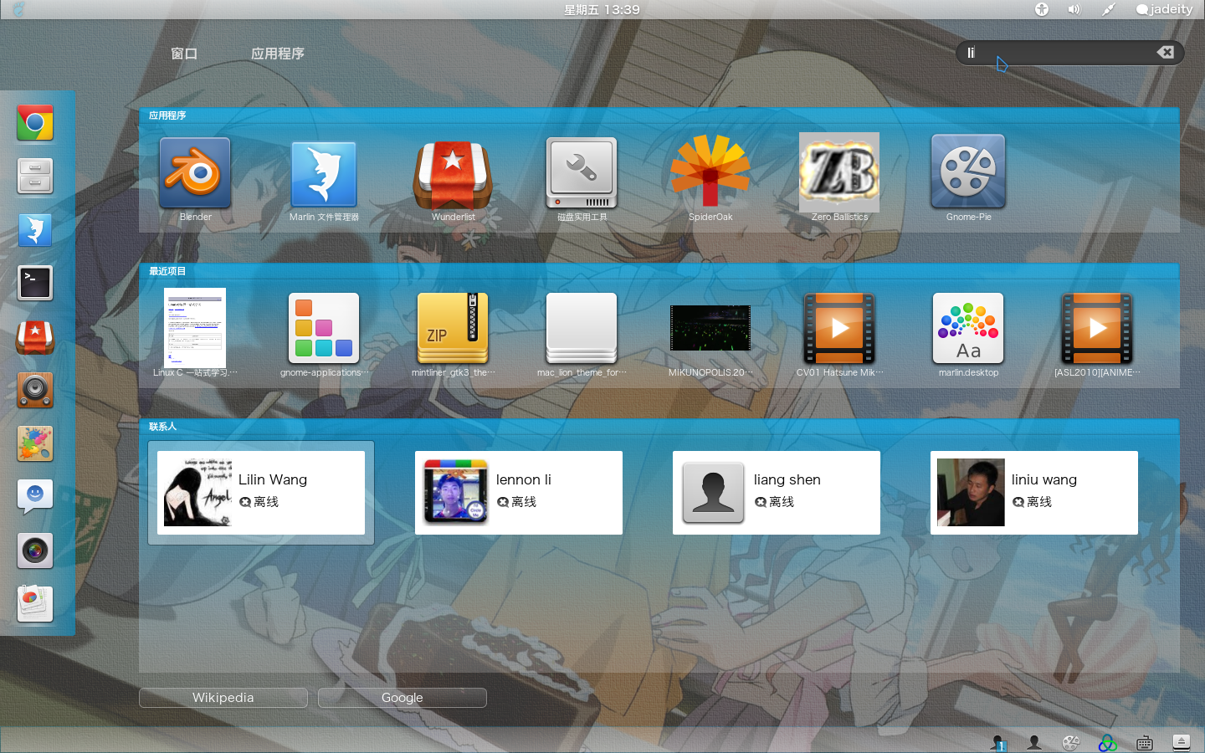The width and height of the screenshot is (1205, 753).
Task: Open the liang shen contact
Action: point(777,493)
